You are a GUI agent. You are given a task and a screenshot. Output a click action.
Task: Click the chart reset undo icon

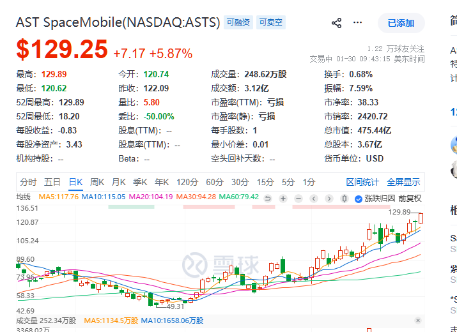tap(268, 199)
